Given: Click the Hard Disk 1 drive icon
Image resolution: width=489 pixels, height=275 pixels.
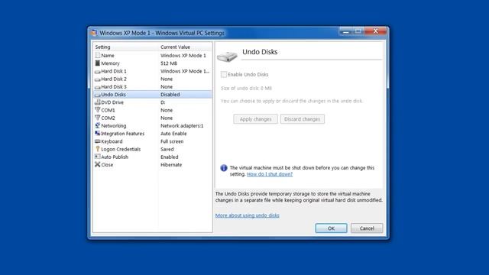Looking at the screenshot, I should tap(98, 71).
